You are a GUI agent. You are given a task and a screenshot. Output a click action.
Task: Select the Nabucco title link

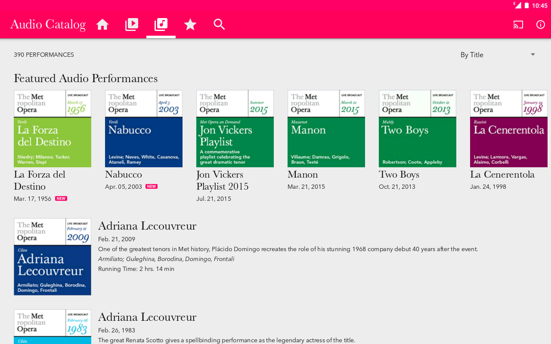coord(124,174)
